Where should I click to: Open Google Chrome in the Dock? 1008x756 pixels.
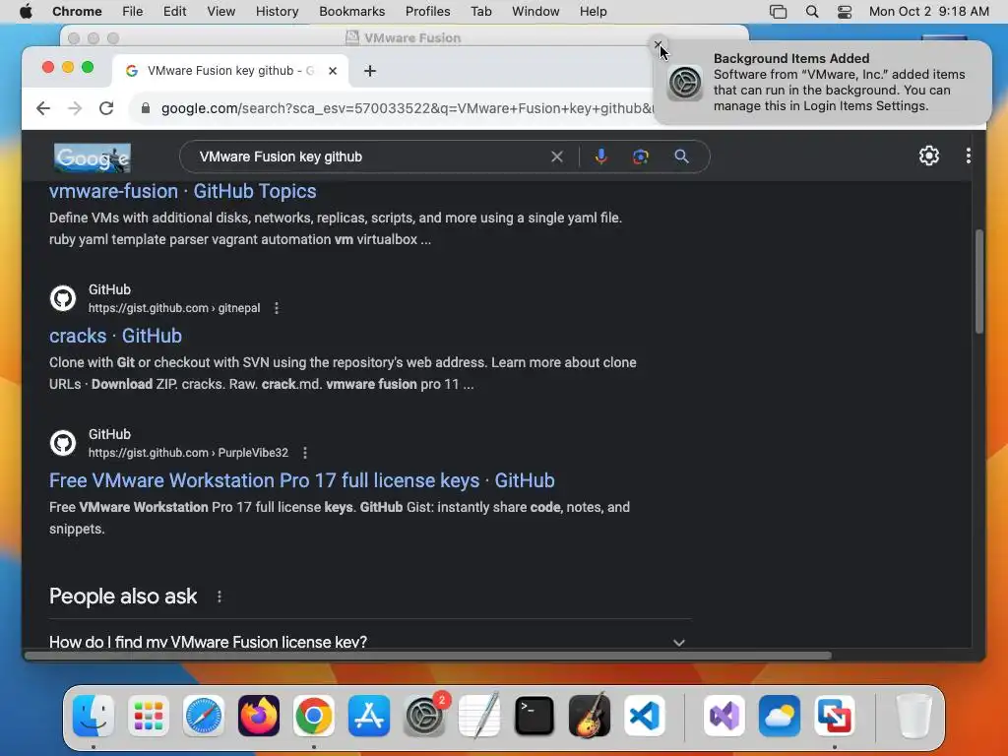pos(314,716)
